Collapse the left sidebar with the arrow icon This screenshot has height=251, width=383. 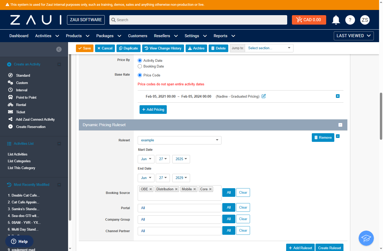pyautogui.click(x=59, y=49)
